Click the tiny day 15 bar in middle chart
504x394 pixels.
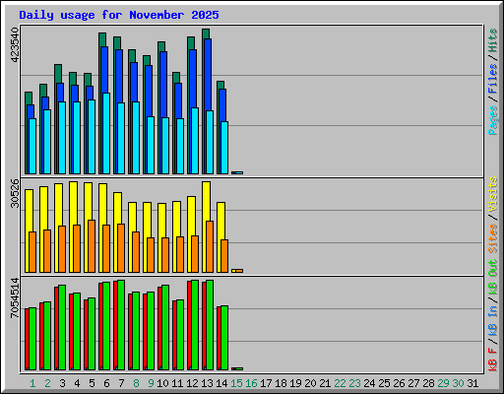237,271
